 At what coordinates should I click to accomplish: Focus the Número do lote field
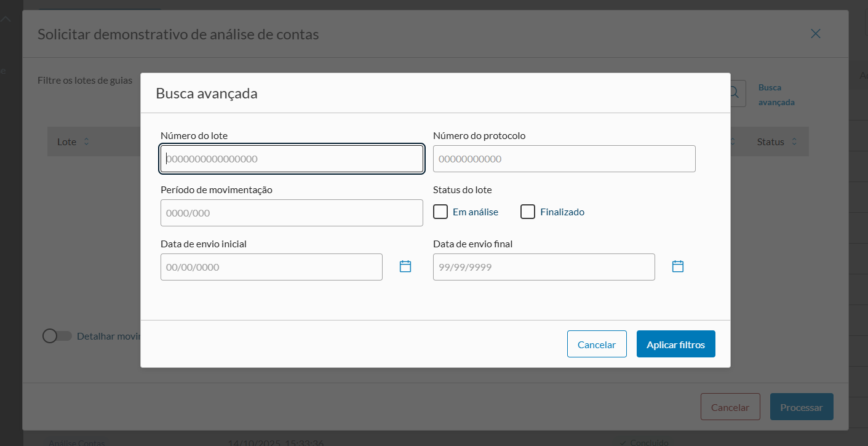[292, 159]
